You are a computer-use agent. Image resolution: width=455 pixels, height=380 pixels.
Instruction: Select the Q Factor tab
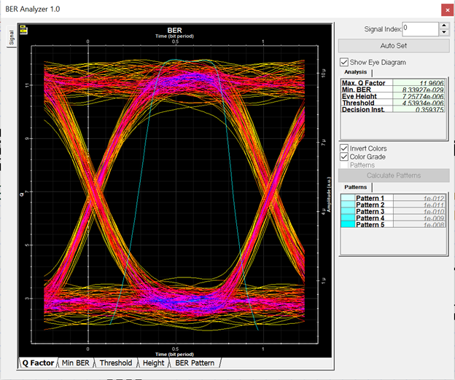[x=37, y=363]
